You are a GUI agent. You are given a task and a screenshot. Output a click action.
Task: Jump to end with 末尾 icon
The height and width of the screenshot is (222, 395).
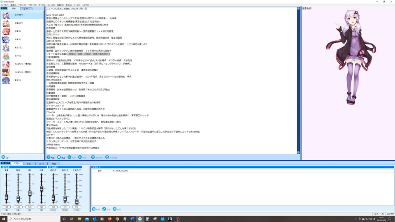(80, 157)
